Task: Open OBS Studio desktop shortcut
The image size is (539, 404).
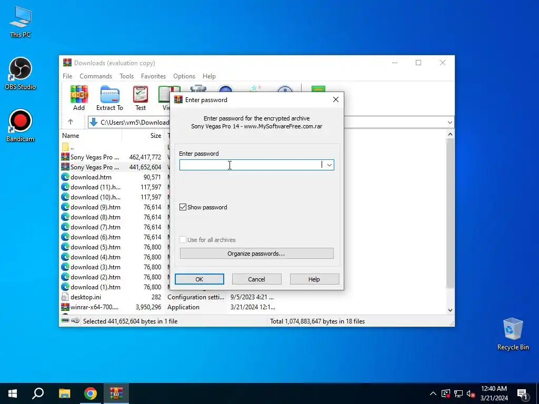Action: (x=21, y=74)
